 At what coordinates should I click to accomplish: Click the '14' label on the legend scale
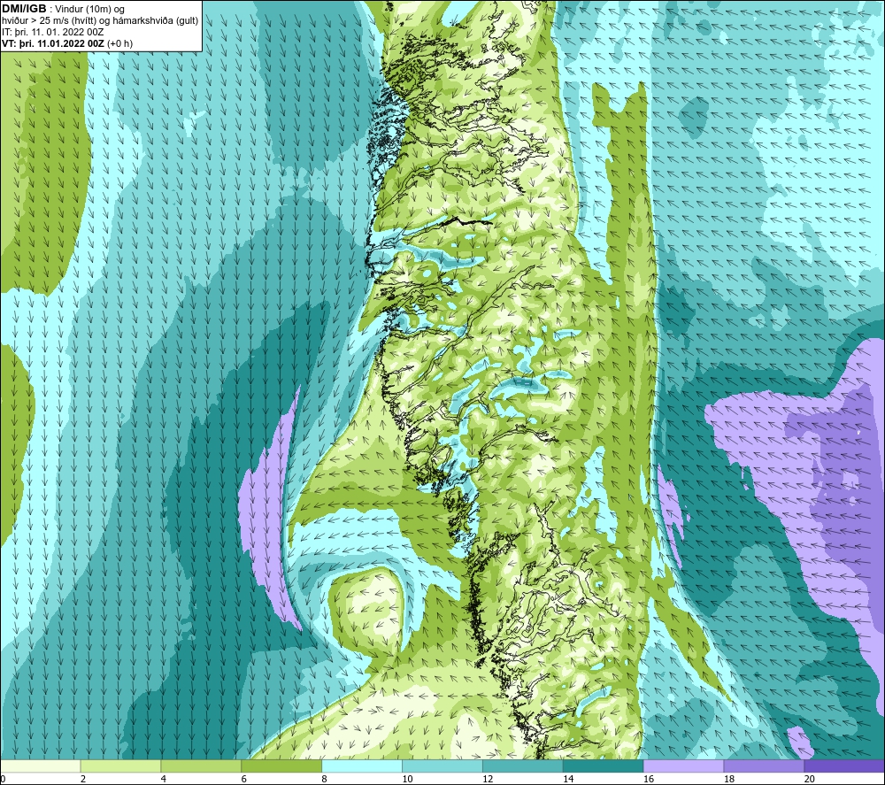point(568,779)
